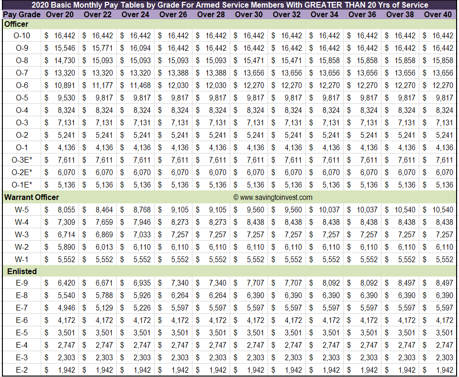This screenshot has width=459, height=377.
Task: Select the O-9 pay grade row label
Action: coord(22,48)
